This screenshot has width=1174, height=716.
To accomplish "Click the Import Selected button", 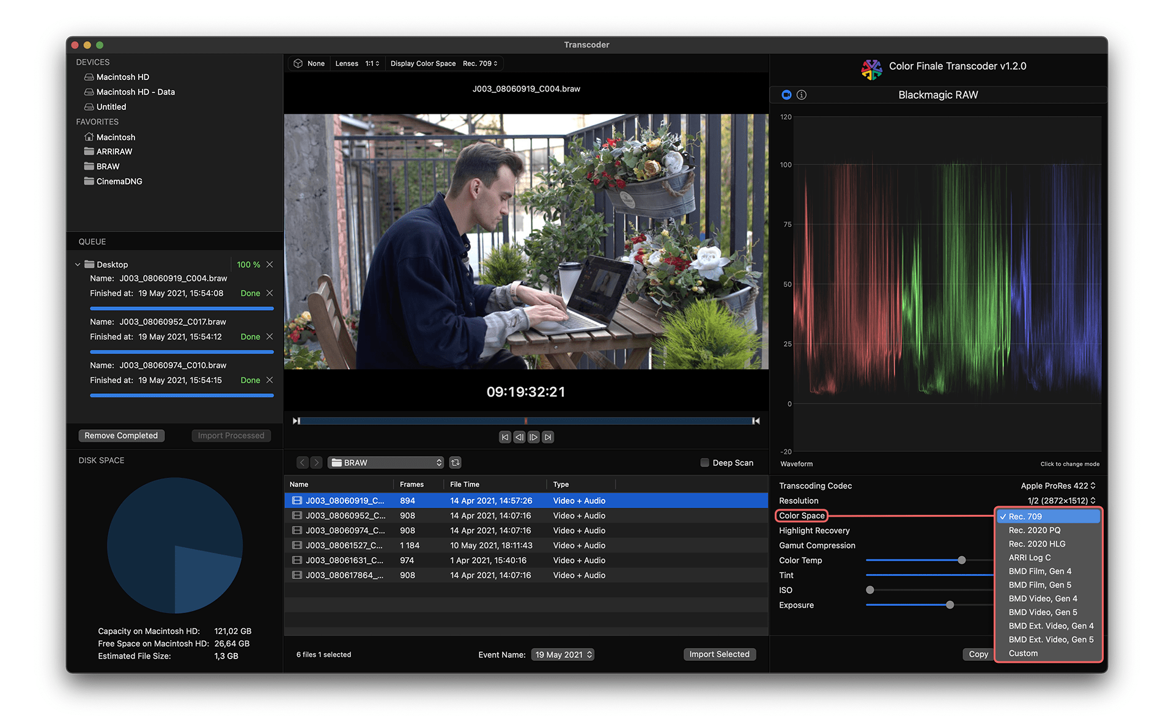I will pyautogui.click(x=719, y=655).
